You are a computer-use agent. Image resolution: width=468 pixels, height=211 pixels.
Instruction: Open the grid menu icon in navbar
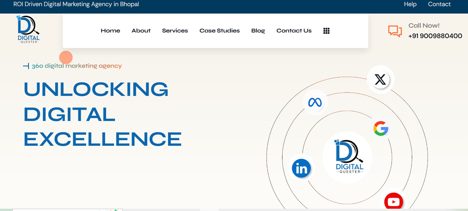[x=326, y=31]
